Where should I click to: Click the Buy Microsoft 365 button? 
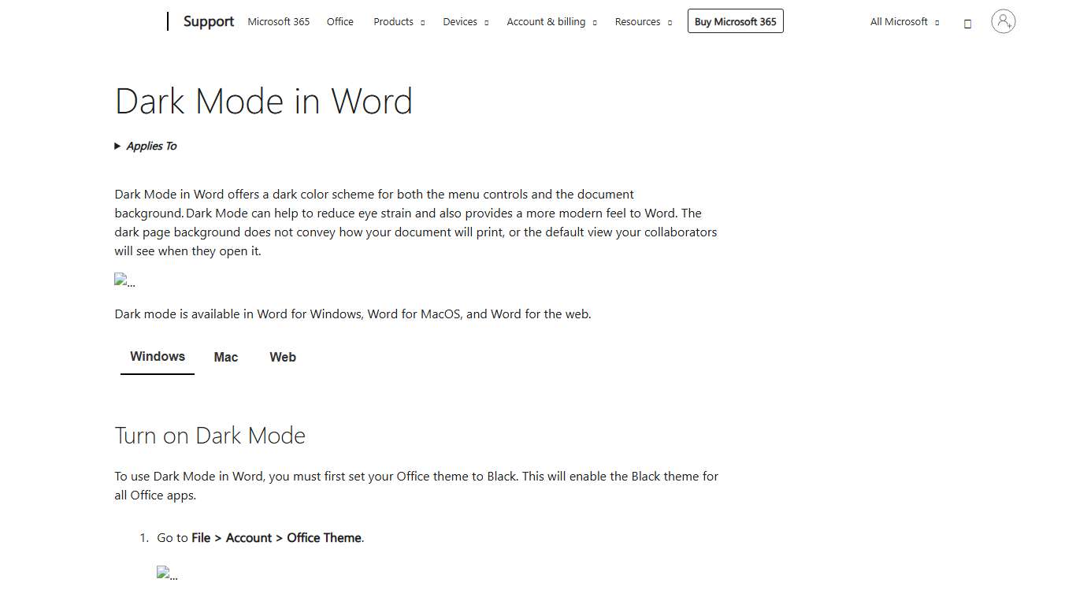point(735,21)
